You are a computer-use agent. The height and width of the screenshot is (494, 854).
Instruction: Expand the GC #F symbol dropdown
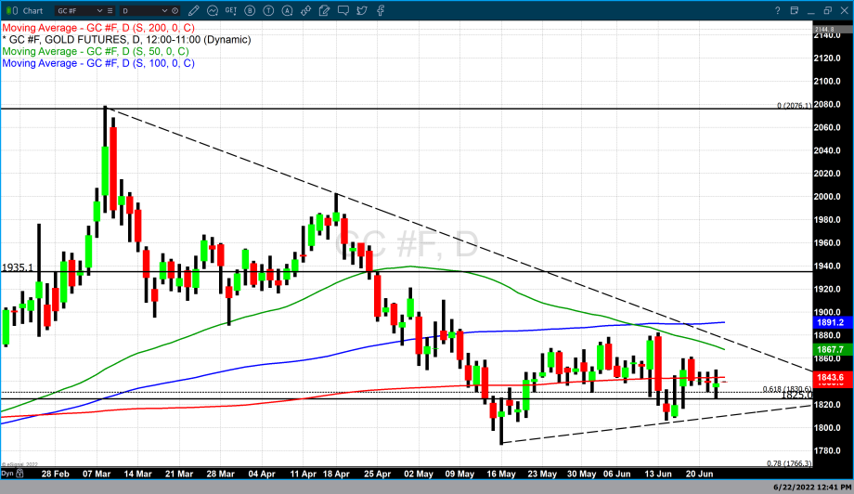pyautogui.click(x=99, y=10)
